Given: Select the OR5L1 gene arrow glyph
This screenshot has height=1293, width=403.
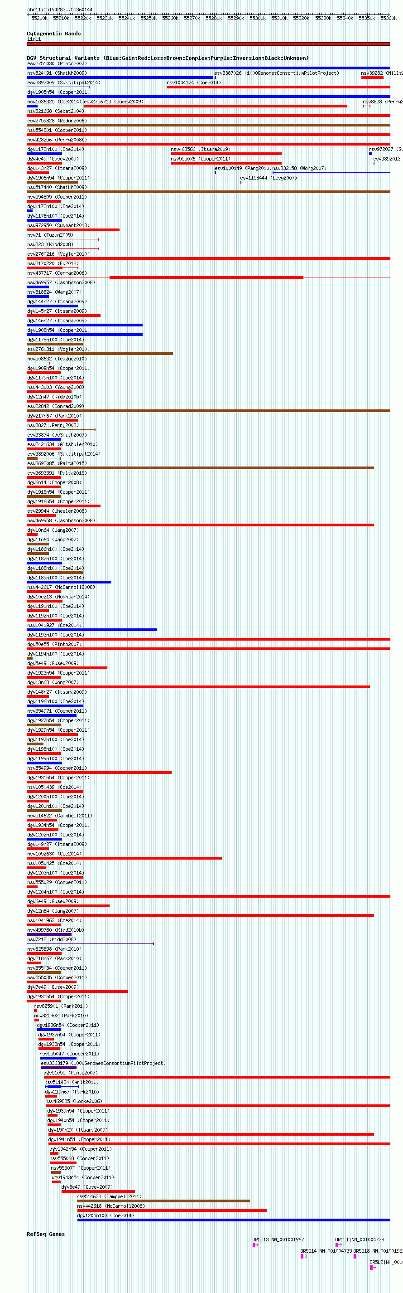Looking at the screenshot, I should pos(338,1245).
